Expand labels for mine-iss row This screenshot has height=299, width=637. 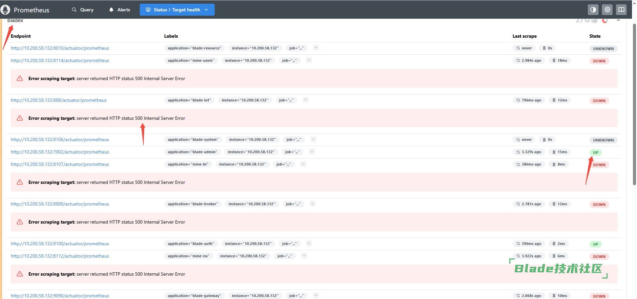(304, 256)
